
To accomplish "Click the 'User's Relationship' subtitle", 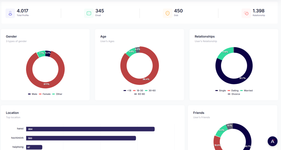I will coord(206,41).
